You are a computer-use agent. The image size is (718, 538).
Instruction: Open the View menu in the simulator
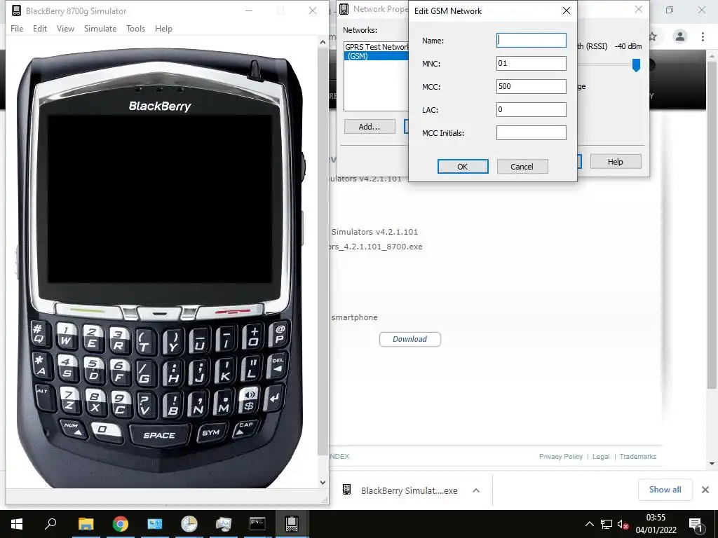coord(65,28)
